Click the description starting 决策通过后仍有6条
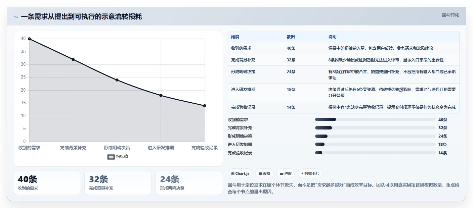 tap(392, 93)
